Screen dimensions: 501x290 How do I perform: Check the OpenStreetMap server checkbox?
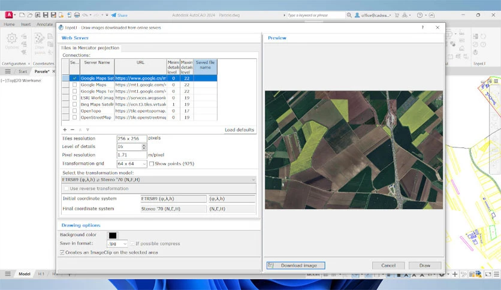[x=74, y=117]
